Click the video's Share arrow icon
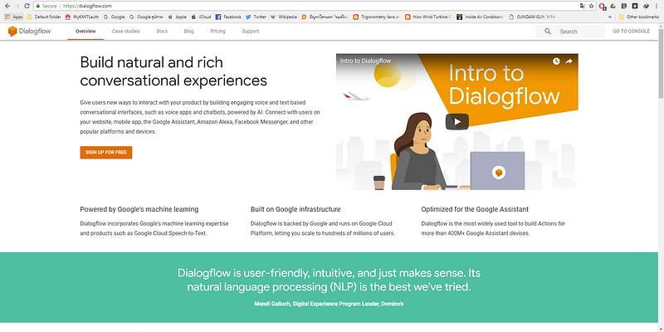664x332 pixels. click(x=569, y=61)
